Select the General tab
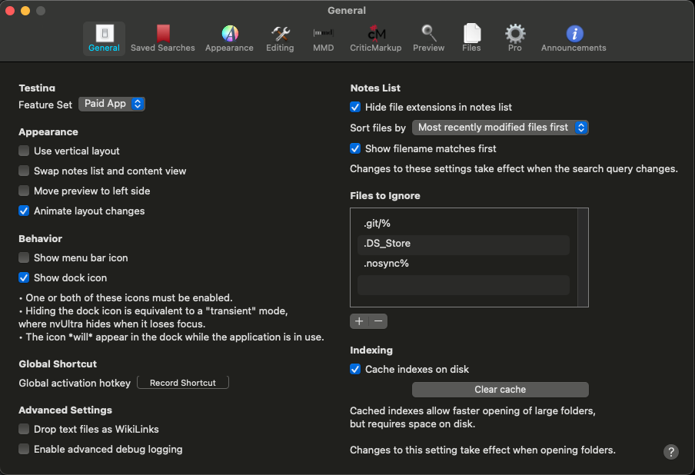The image size is (695, 475). (104, 38)
